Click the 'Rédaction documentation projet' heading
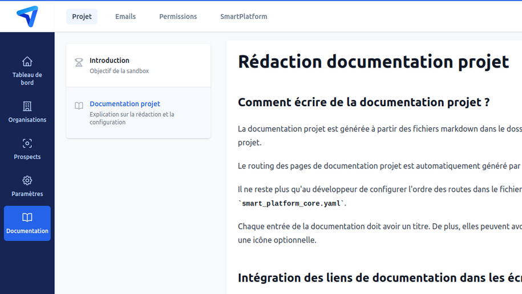Viewport: 522px width, 294px height. tap(374, 62)
